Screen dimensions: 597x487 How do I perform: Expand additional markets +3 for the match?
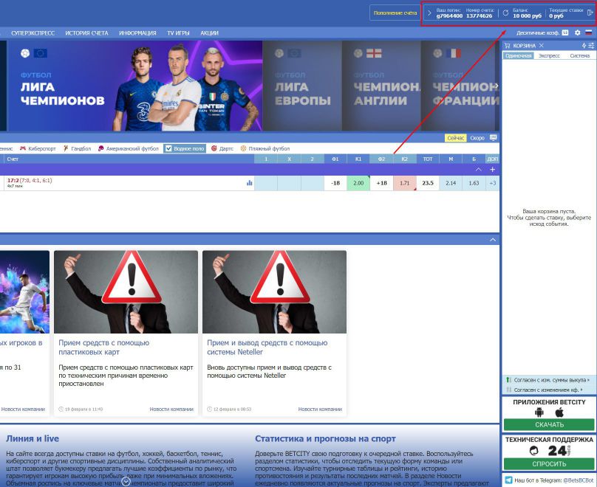492,183
